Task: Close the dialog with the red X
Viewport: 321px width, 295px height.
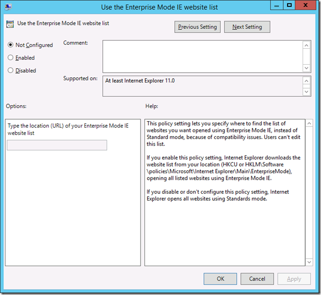Action: 306,5
